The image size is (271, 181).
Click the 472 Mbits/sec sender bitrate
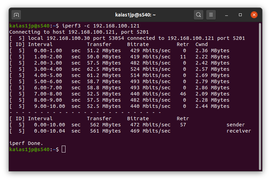click(x=150, y=125)
